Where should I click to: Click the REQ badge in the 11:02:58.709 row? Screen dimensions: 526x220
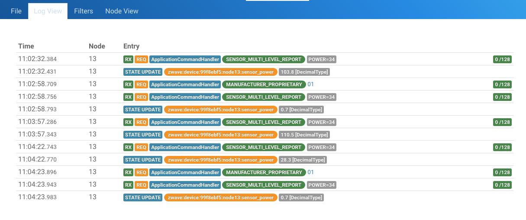[x=141, y=84]
